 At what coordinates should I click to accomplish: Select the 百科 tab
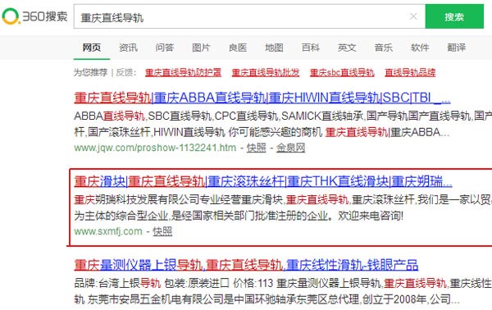click(x=310, y=48)
